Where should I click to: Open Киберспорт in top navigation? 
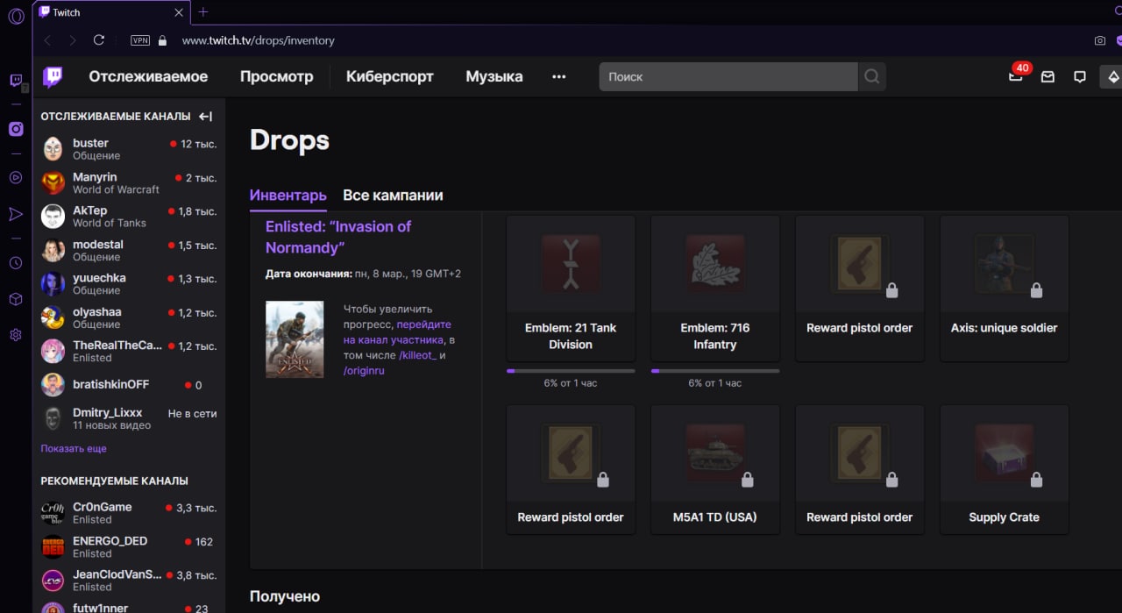pos(390,76)
